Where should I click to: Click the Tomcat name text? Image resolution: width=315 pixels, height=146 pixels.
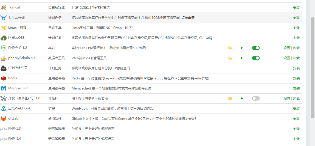click(14, 7)
